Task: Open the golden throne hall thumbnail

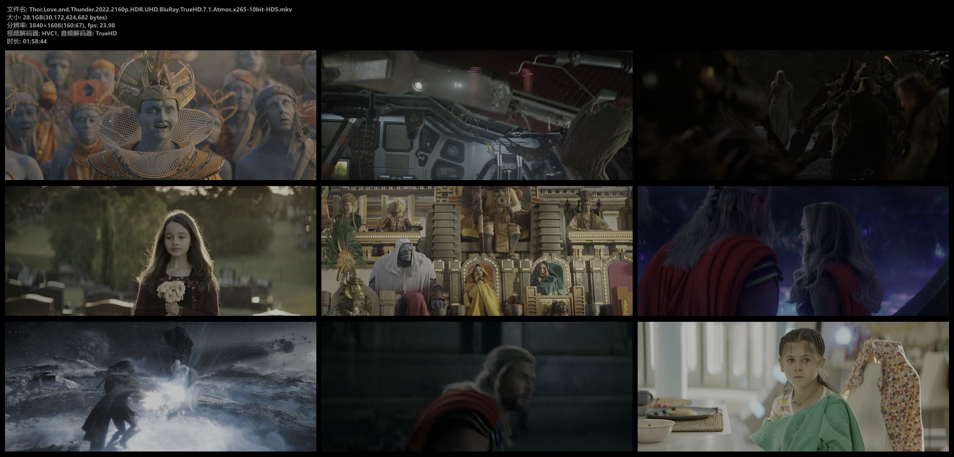Action: click(x=477, y=251)
